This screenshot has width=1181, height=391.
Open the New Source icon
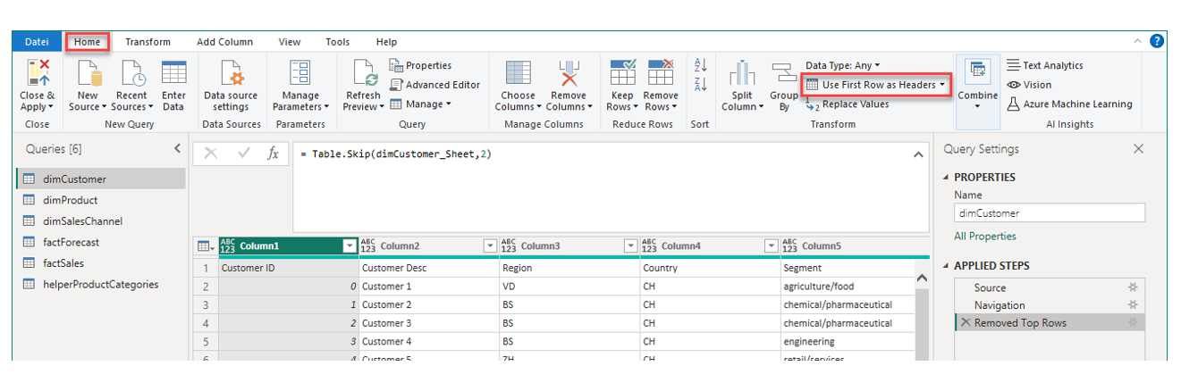pos(88,73)
